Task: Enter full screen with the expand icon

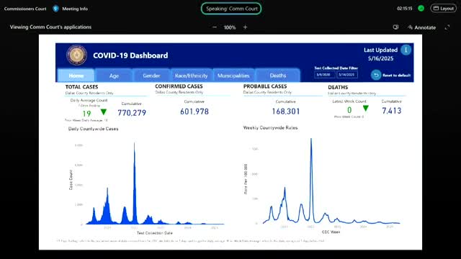Action: pyautogui.click(x=447, y=27)
